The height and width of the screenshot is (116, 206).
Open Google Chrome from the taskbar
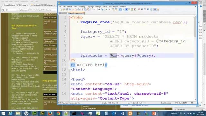[x=58, y=113]
